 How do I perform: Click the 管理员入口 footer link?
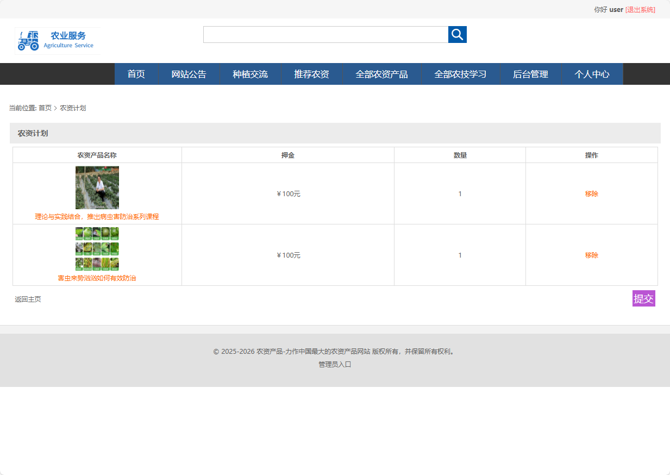335,365
